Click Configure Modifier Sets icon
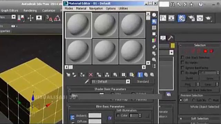This screenshot has width=221, height=124. coord(169,94)
